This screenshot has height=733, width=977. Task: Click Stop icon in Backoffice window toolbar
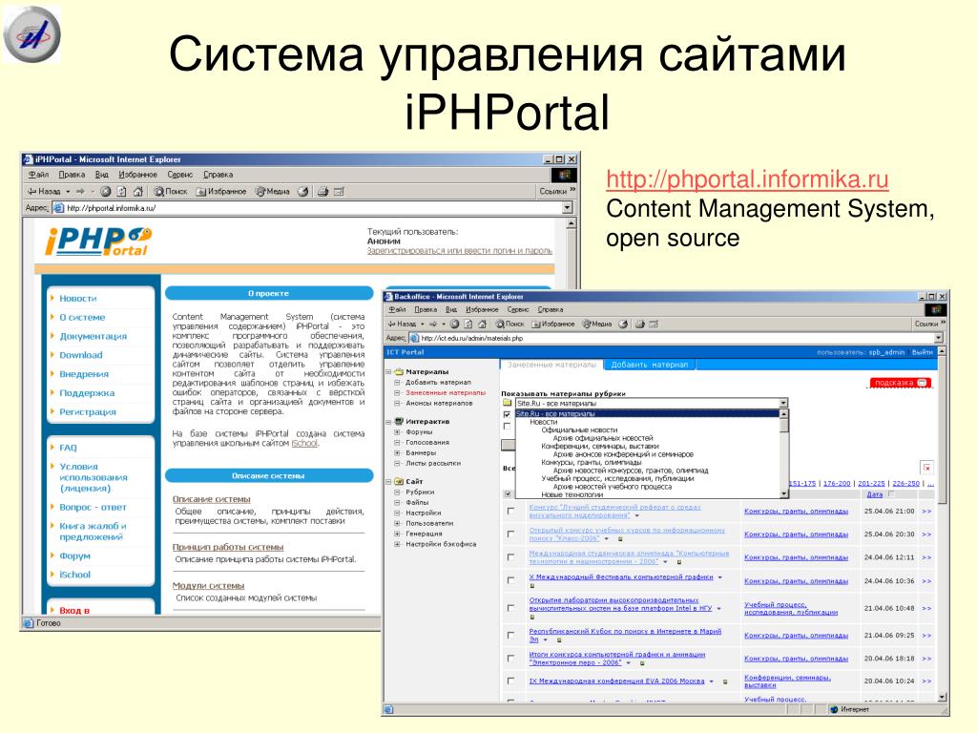[x=455, y=325]
